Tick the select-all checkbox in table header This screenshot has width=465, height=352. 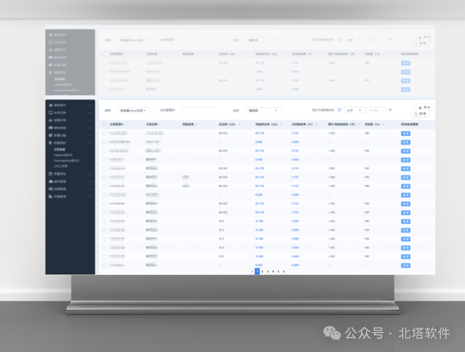pyautogui.click(x=104, y=124)
